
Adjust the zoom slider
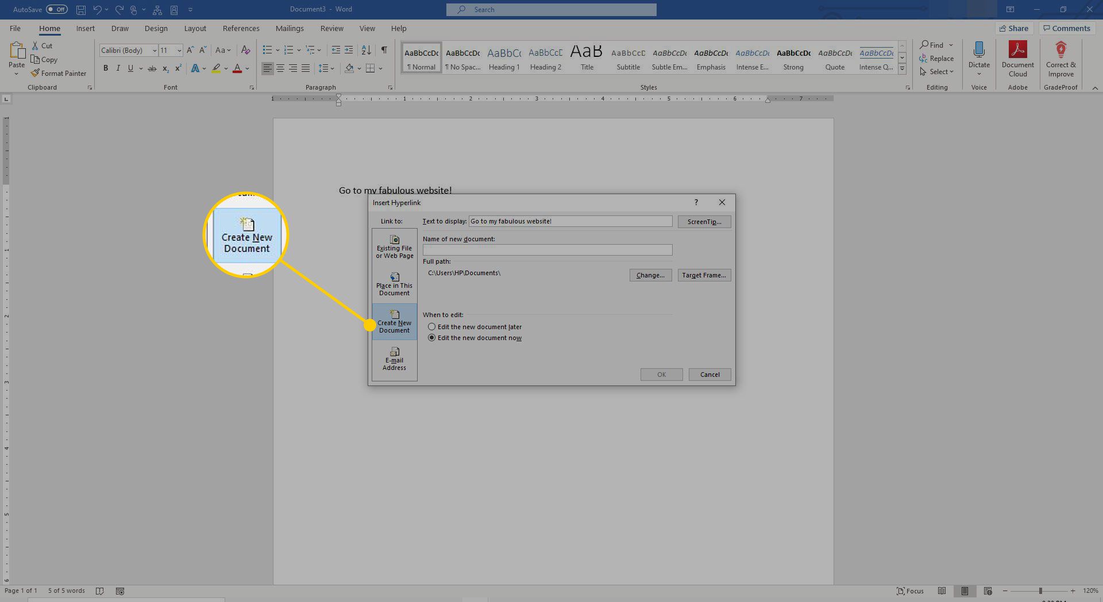click(x=1040, y=591)
